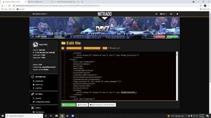Open Discord from the taskbar
The height and width of the screenshot is (118, 211).
point(73,116)
